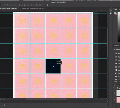
Task: Add a Black & White adjustment
Action: pos(116,70)
